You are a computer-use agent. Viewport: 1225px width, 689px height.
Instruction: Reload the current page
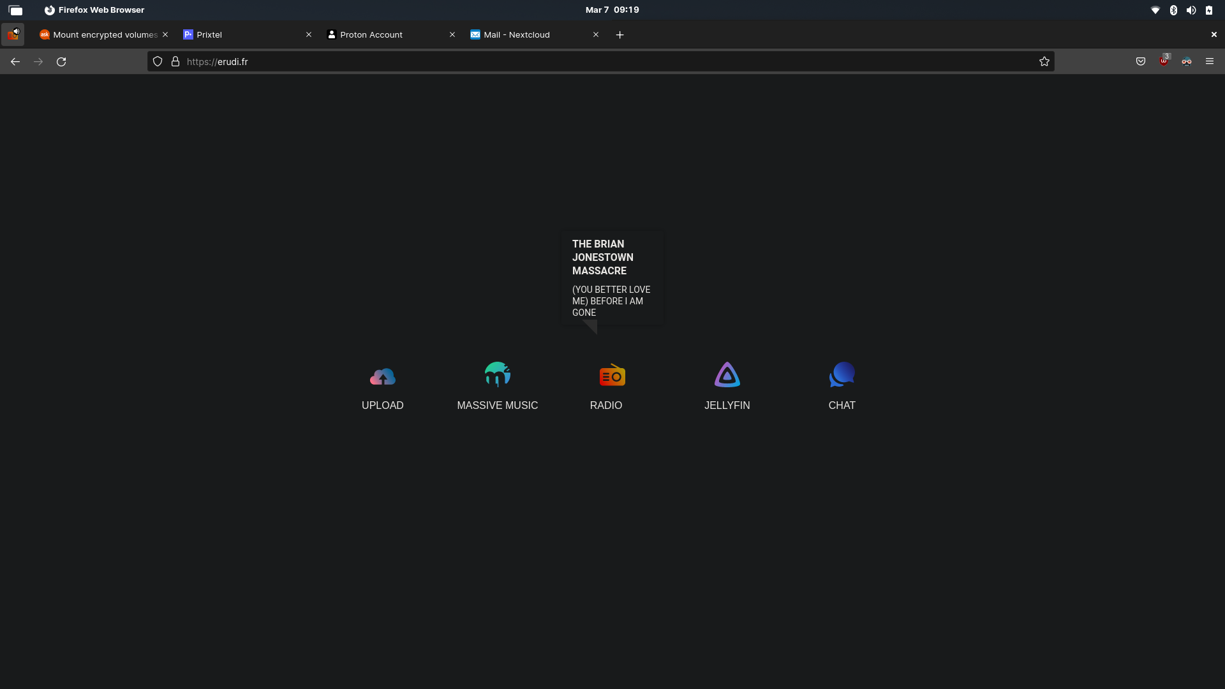61,62
